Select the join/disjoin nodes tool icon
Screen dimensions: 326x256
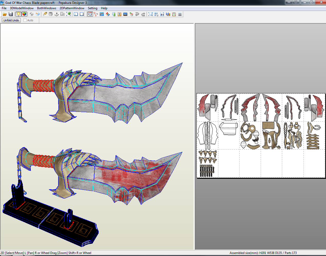[x=96, y=14]
